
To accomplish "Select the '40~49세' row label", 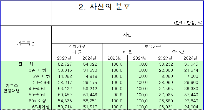I will pyautogui.click(x=37, y=89).
